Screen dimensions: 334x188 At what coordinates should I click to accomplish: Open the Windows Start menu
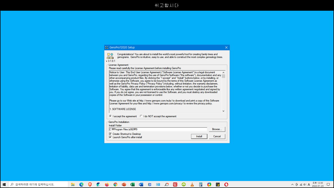point(4,184)
